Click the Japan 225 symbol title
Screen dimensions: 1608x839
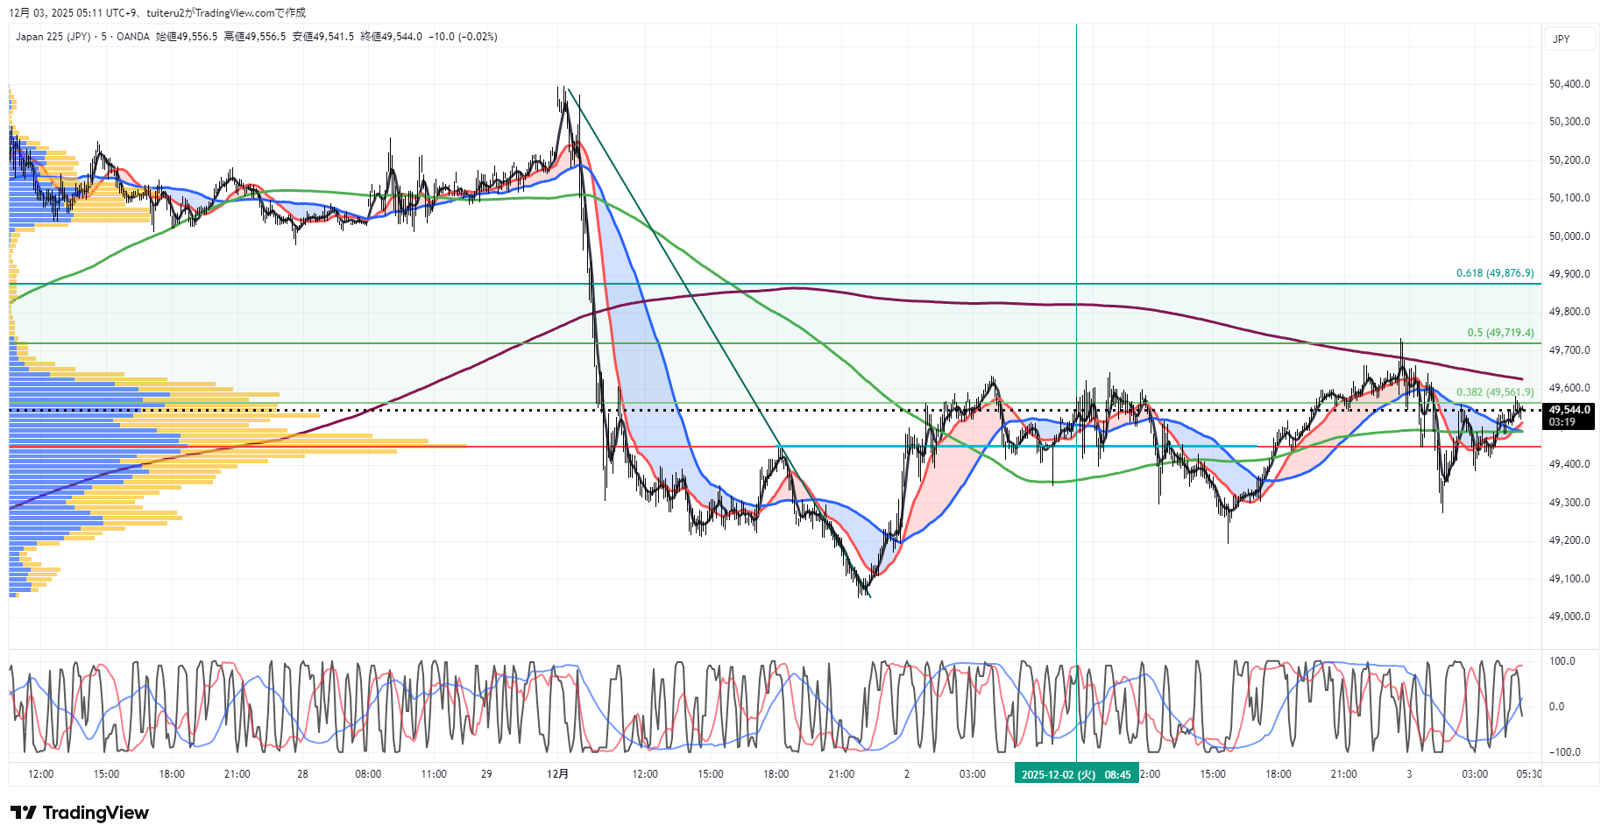[x=53, y=37]
